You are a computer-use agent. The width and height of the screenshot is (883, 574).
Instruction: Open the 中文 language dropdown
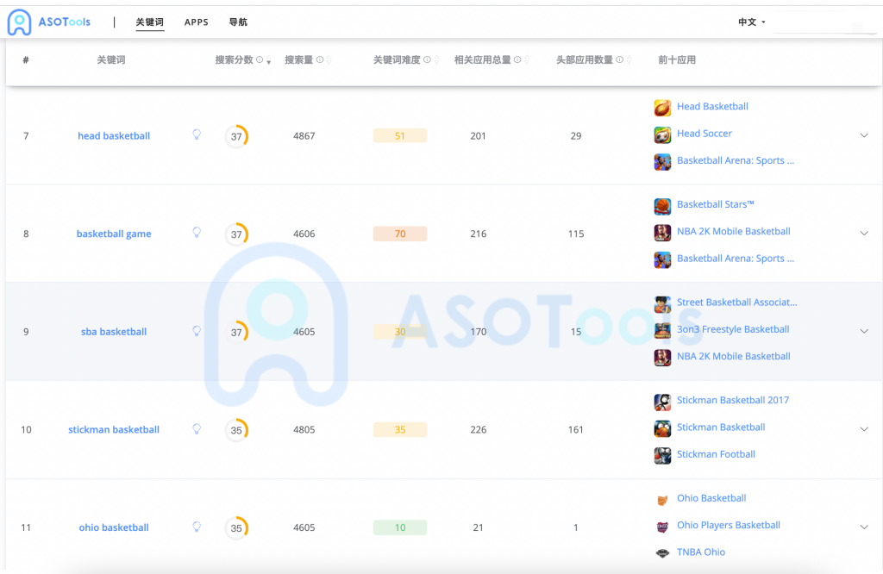click(752, 22)
